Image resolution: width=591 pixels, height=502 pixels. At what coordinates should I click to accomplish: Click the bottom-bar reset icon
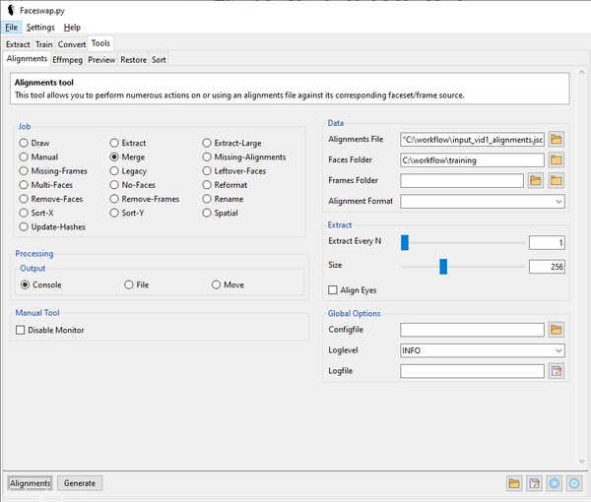click(574, 483)
